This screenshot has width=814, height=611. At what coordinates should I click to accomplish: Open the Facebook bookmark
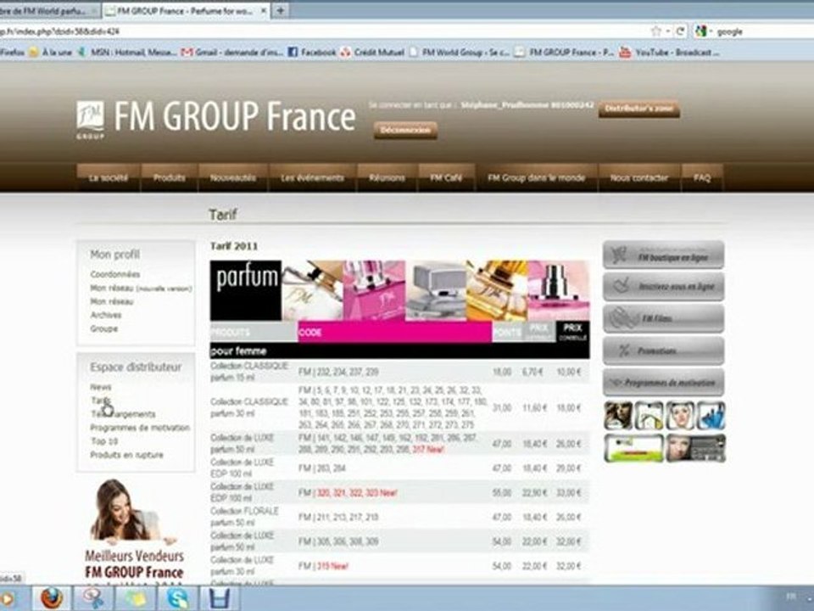coord(312,52)
